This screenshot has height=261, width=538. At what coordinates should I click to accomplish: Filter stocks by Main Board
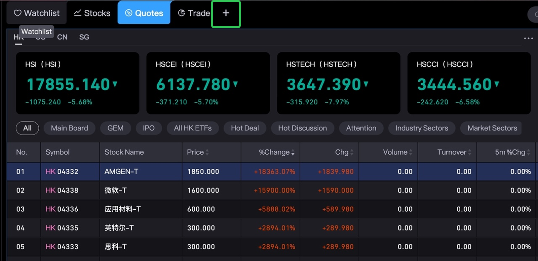click(x=69, y=128)
